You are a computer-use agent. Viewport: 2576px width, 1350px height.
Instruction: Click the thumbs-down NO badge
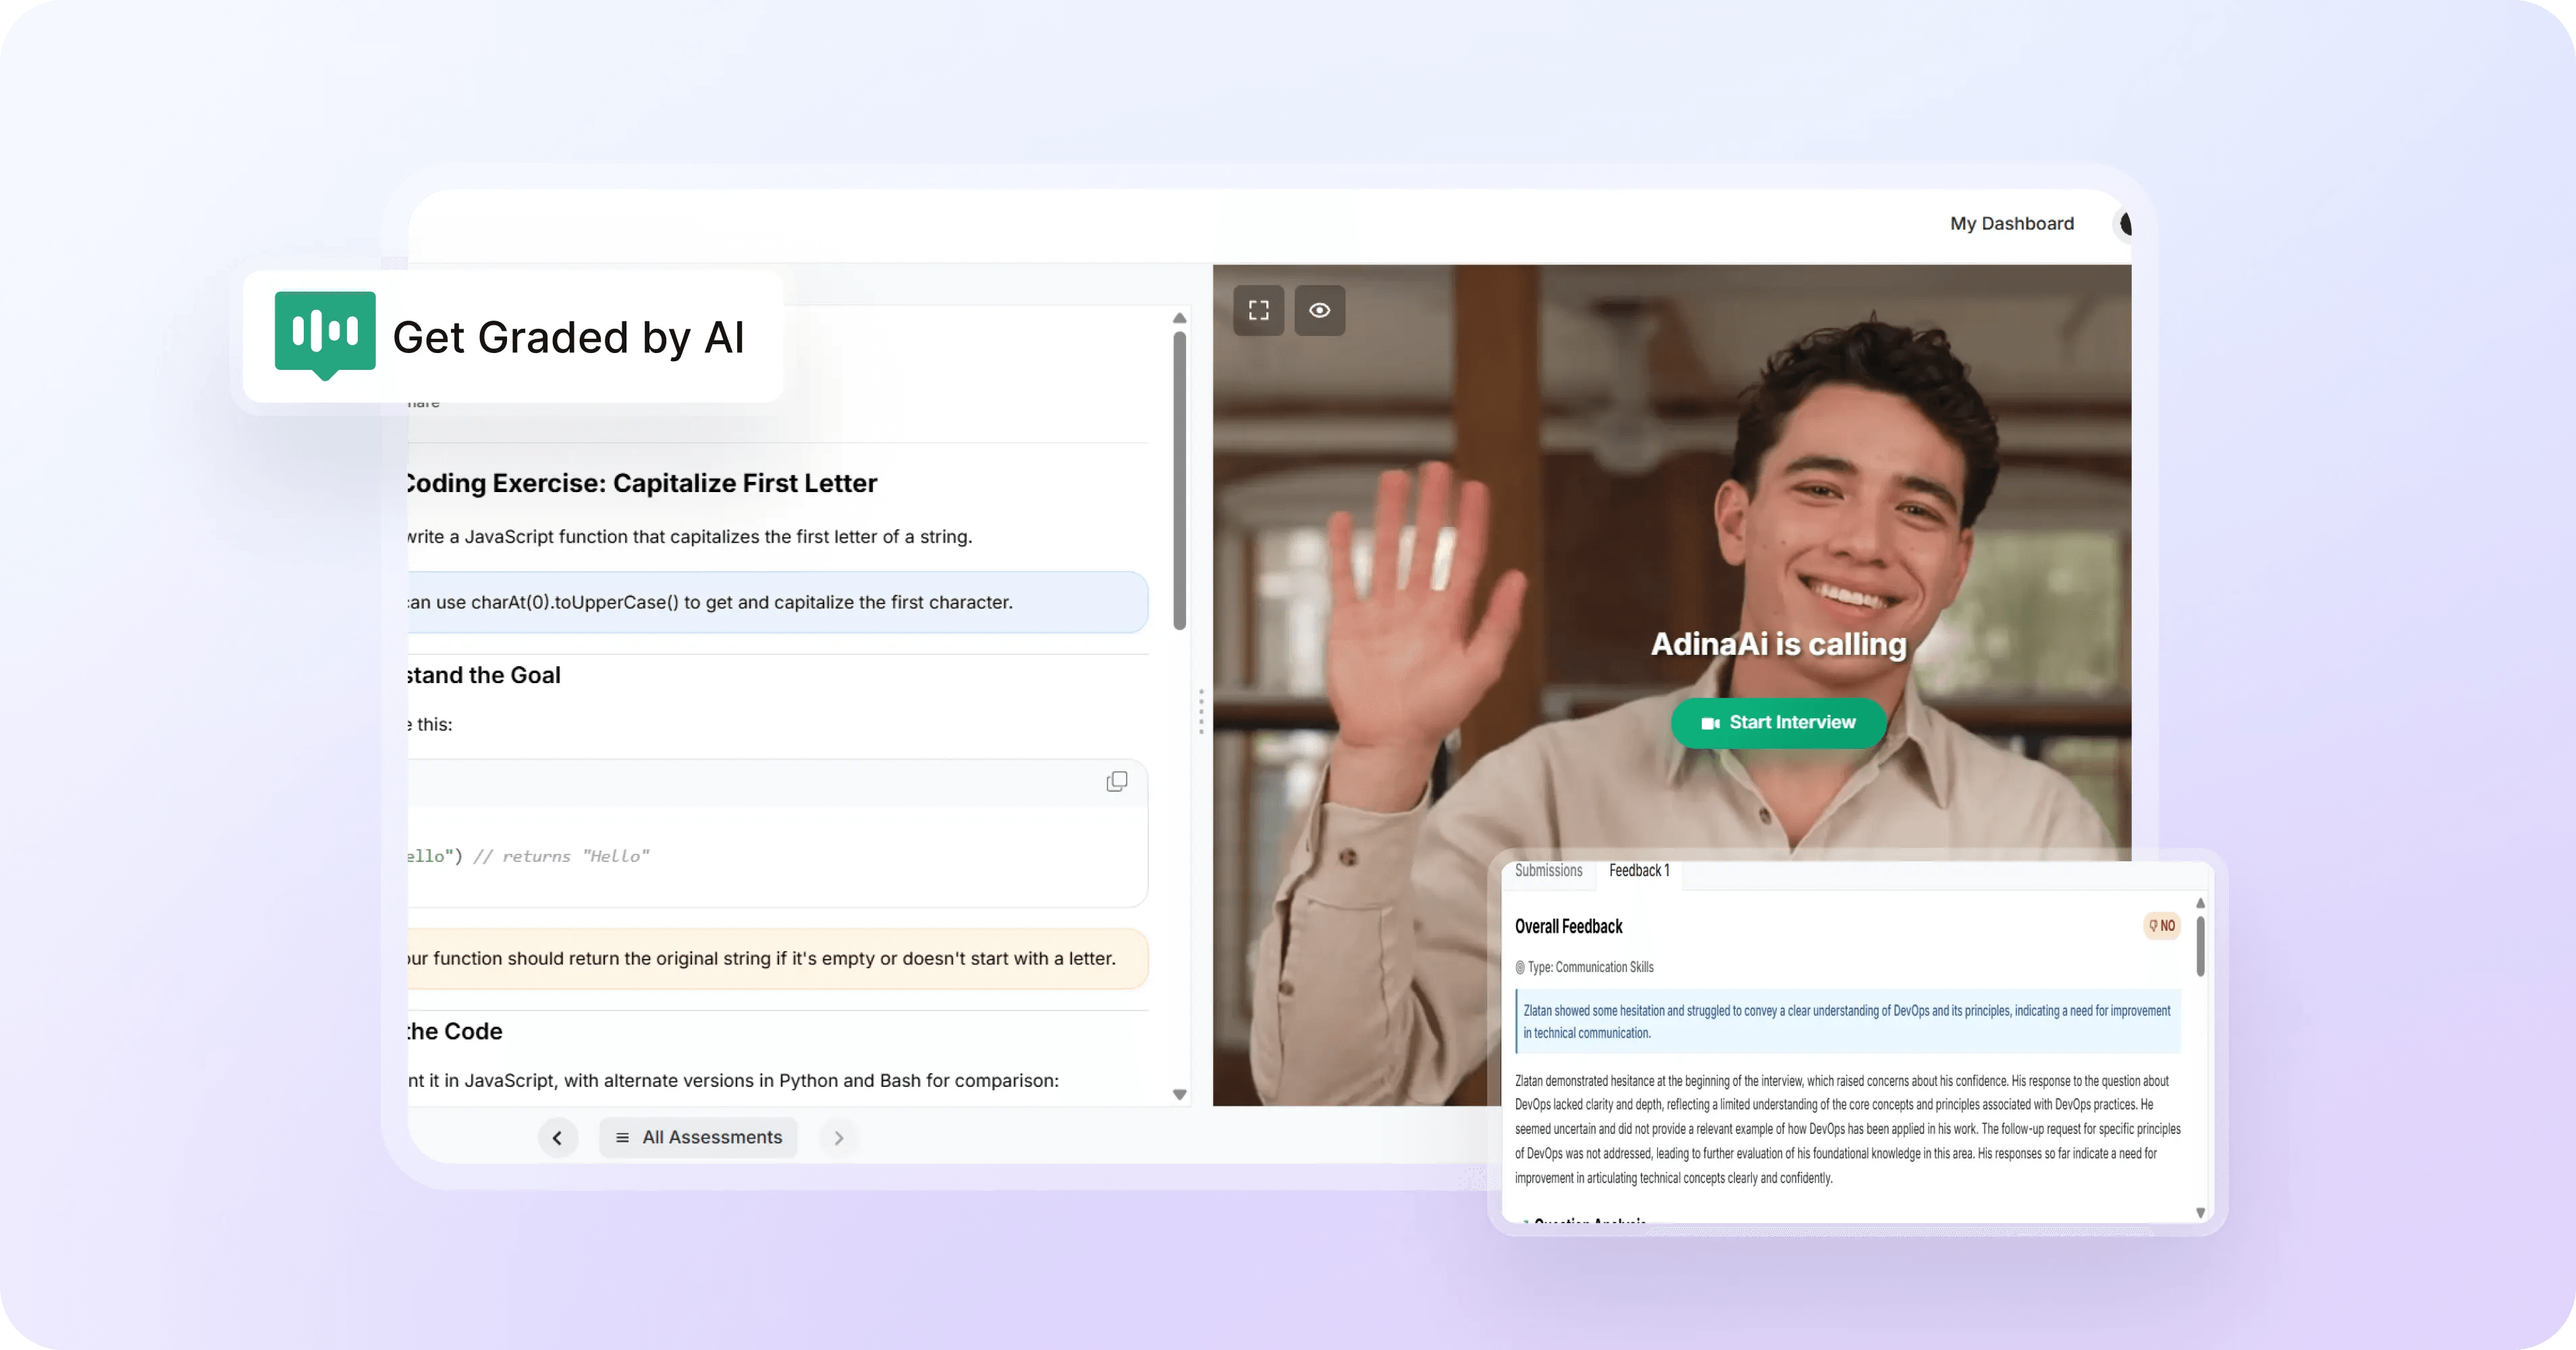click(x=2162, y=926)
